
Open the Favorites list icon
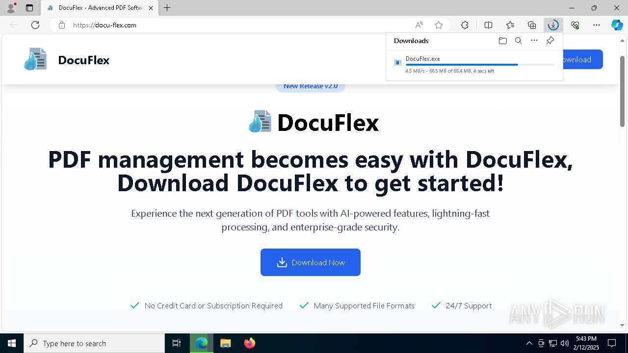pyautogui.click(x=510, y=25)
